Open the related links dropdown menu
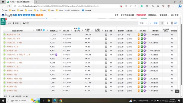 click(153, 15)
